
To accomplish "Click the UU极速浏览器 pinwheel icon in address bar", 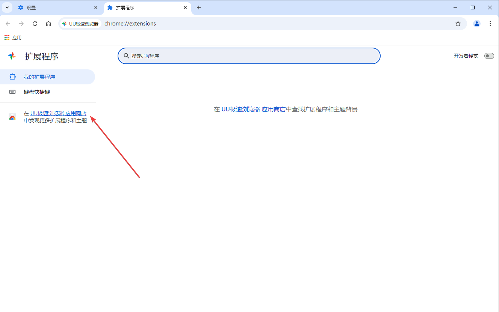I will [65, 23].
